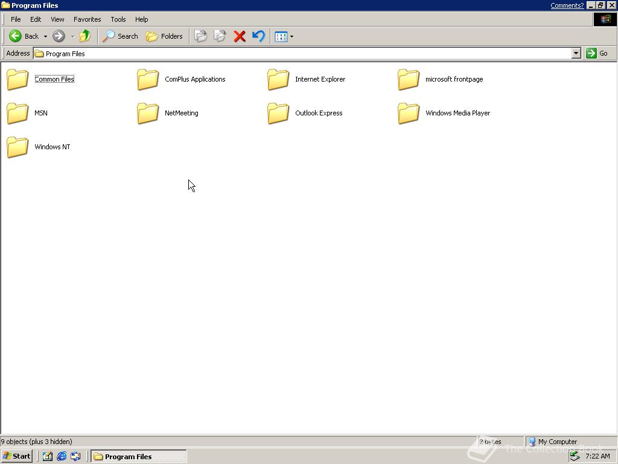Image resolution: width=618 pixels, height=464 pixels.
Task: Open the Back history dropdown arrow
Action: 45,36
